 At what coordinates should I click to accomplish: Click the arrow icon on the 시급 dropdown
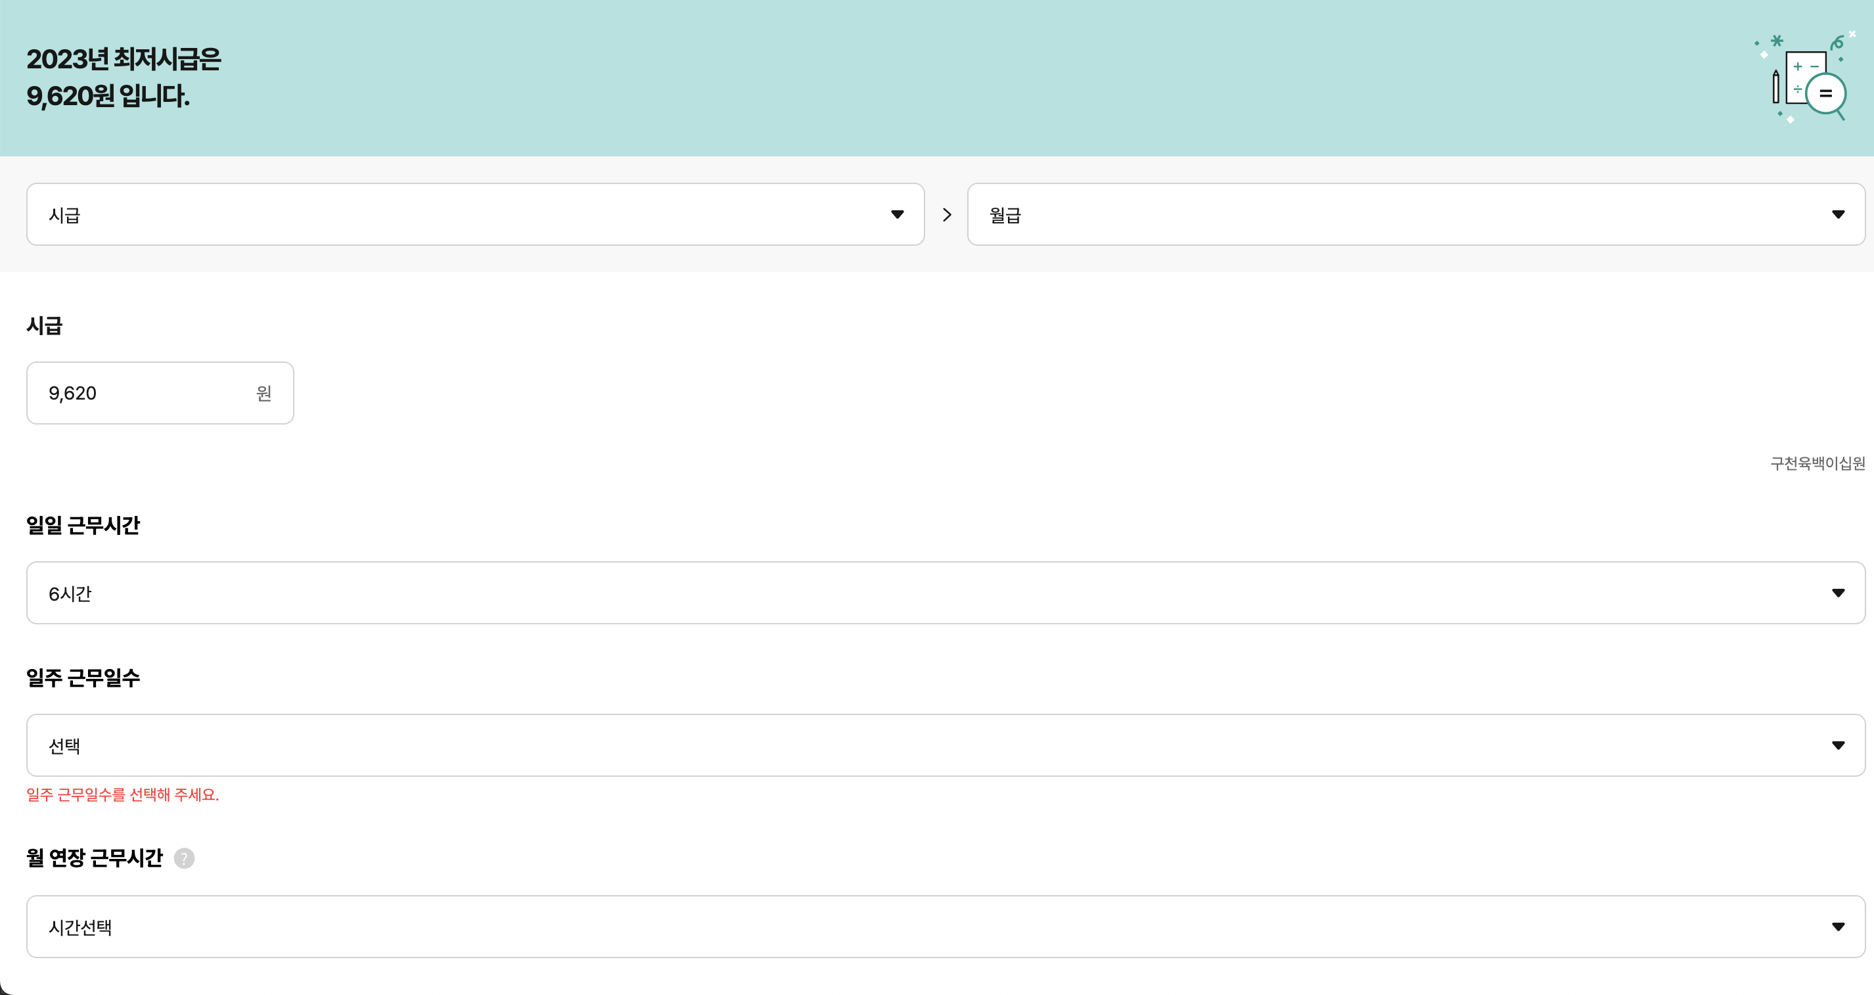tap(897, 215)
